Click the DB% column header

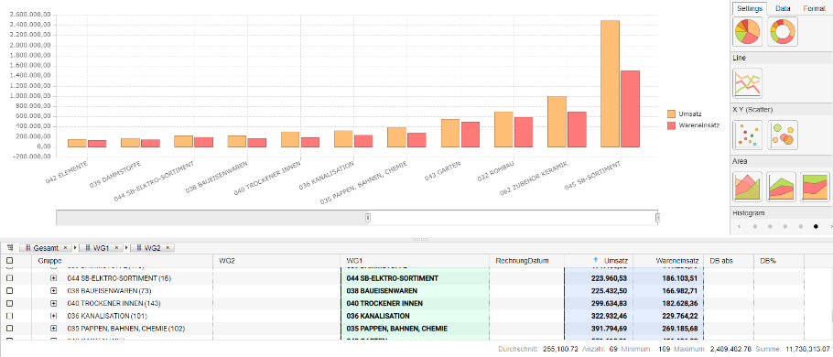coord(779,261)
